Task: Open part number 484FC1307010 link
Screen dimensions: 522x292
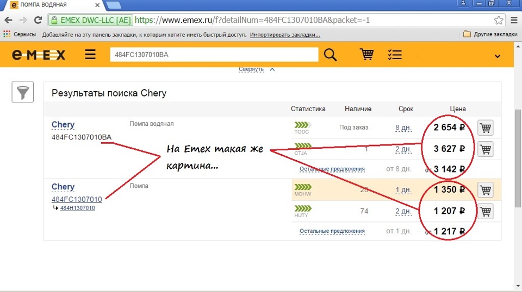Action: 77,199
